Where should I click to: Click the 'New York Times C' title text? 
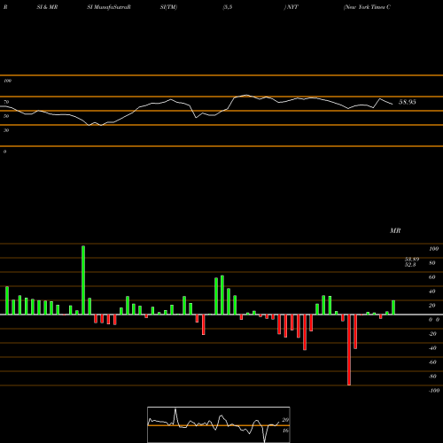point(367,7)
